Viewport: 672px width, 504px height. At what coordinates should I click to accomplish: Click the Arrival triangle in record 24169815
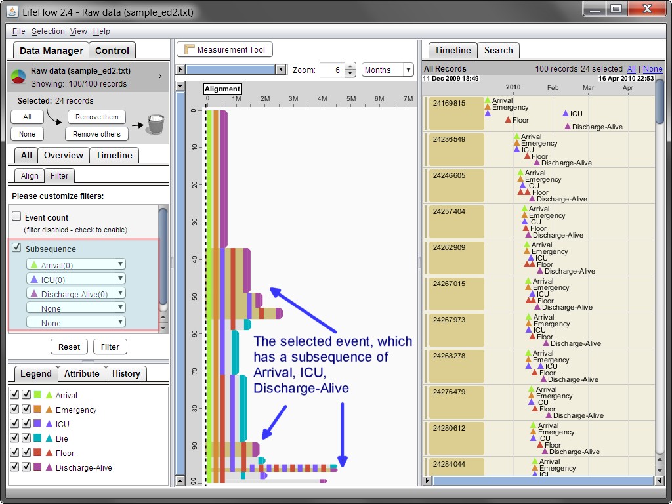[488, 100]
